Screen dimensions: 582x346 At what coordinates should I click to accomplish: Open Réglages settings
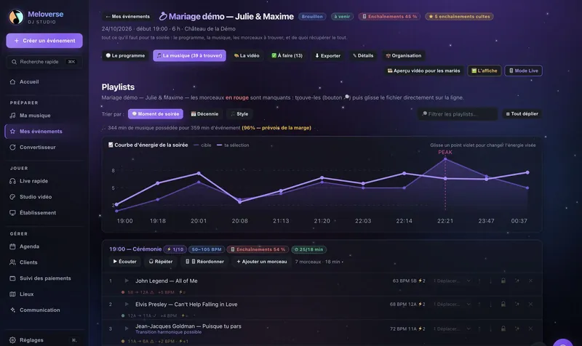[31, 340]
